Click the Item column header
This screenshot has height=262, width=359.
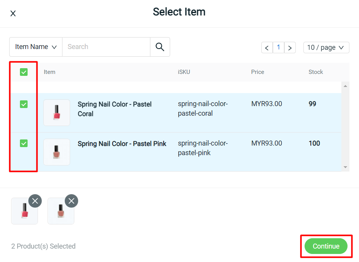click(49, 72)
